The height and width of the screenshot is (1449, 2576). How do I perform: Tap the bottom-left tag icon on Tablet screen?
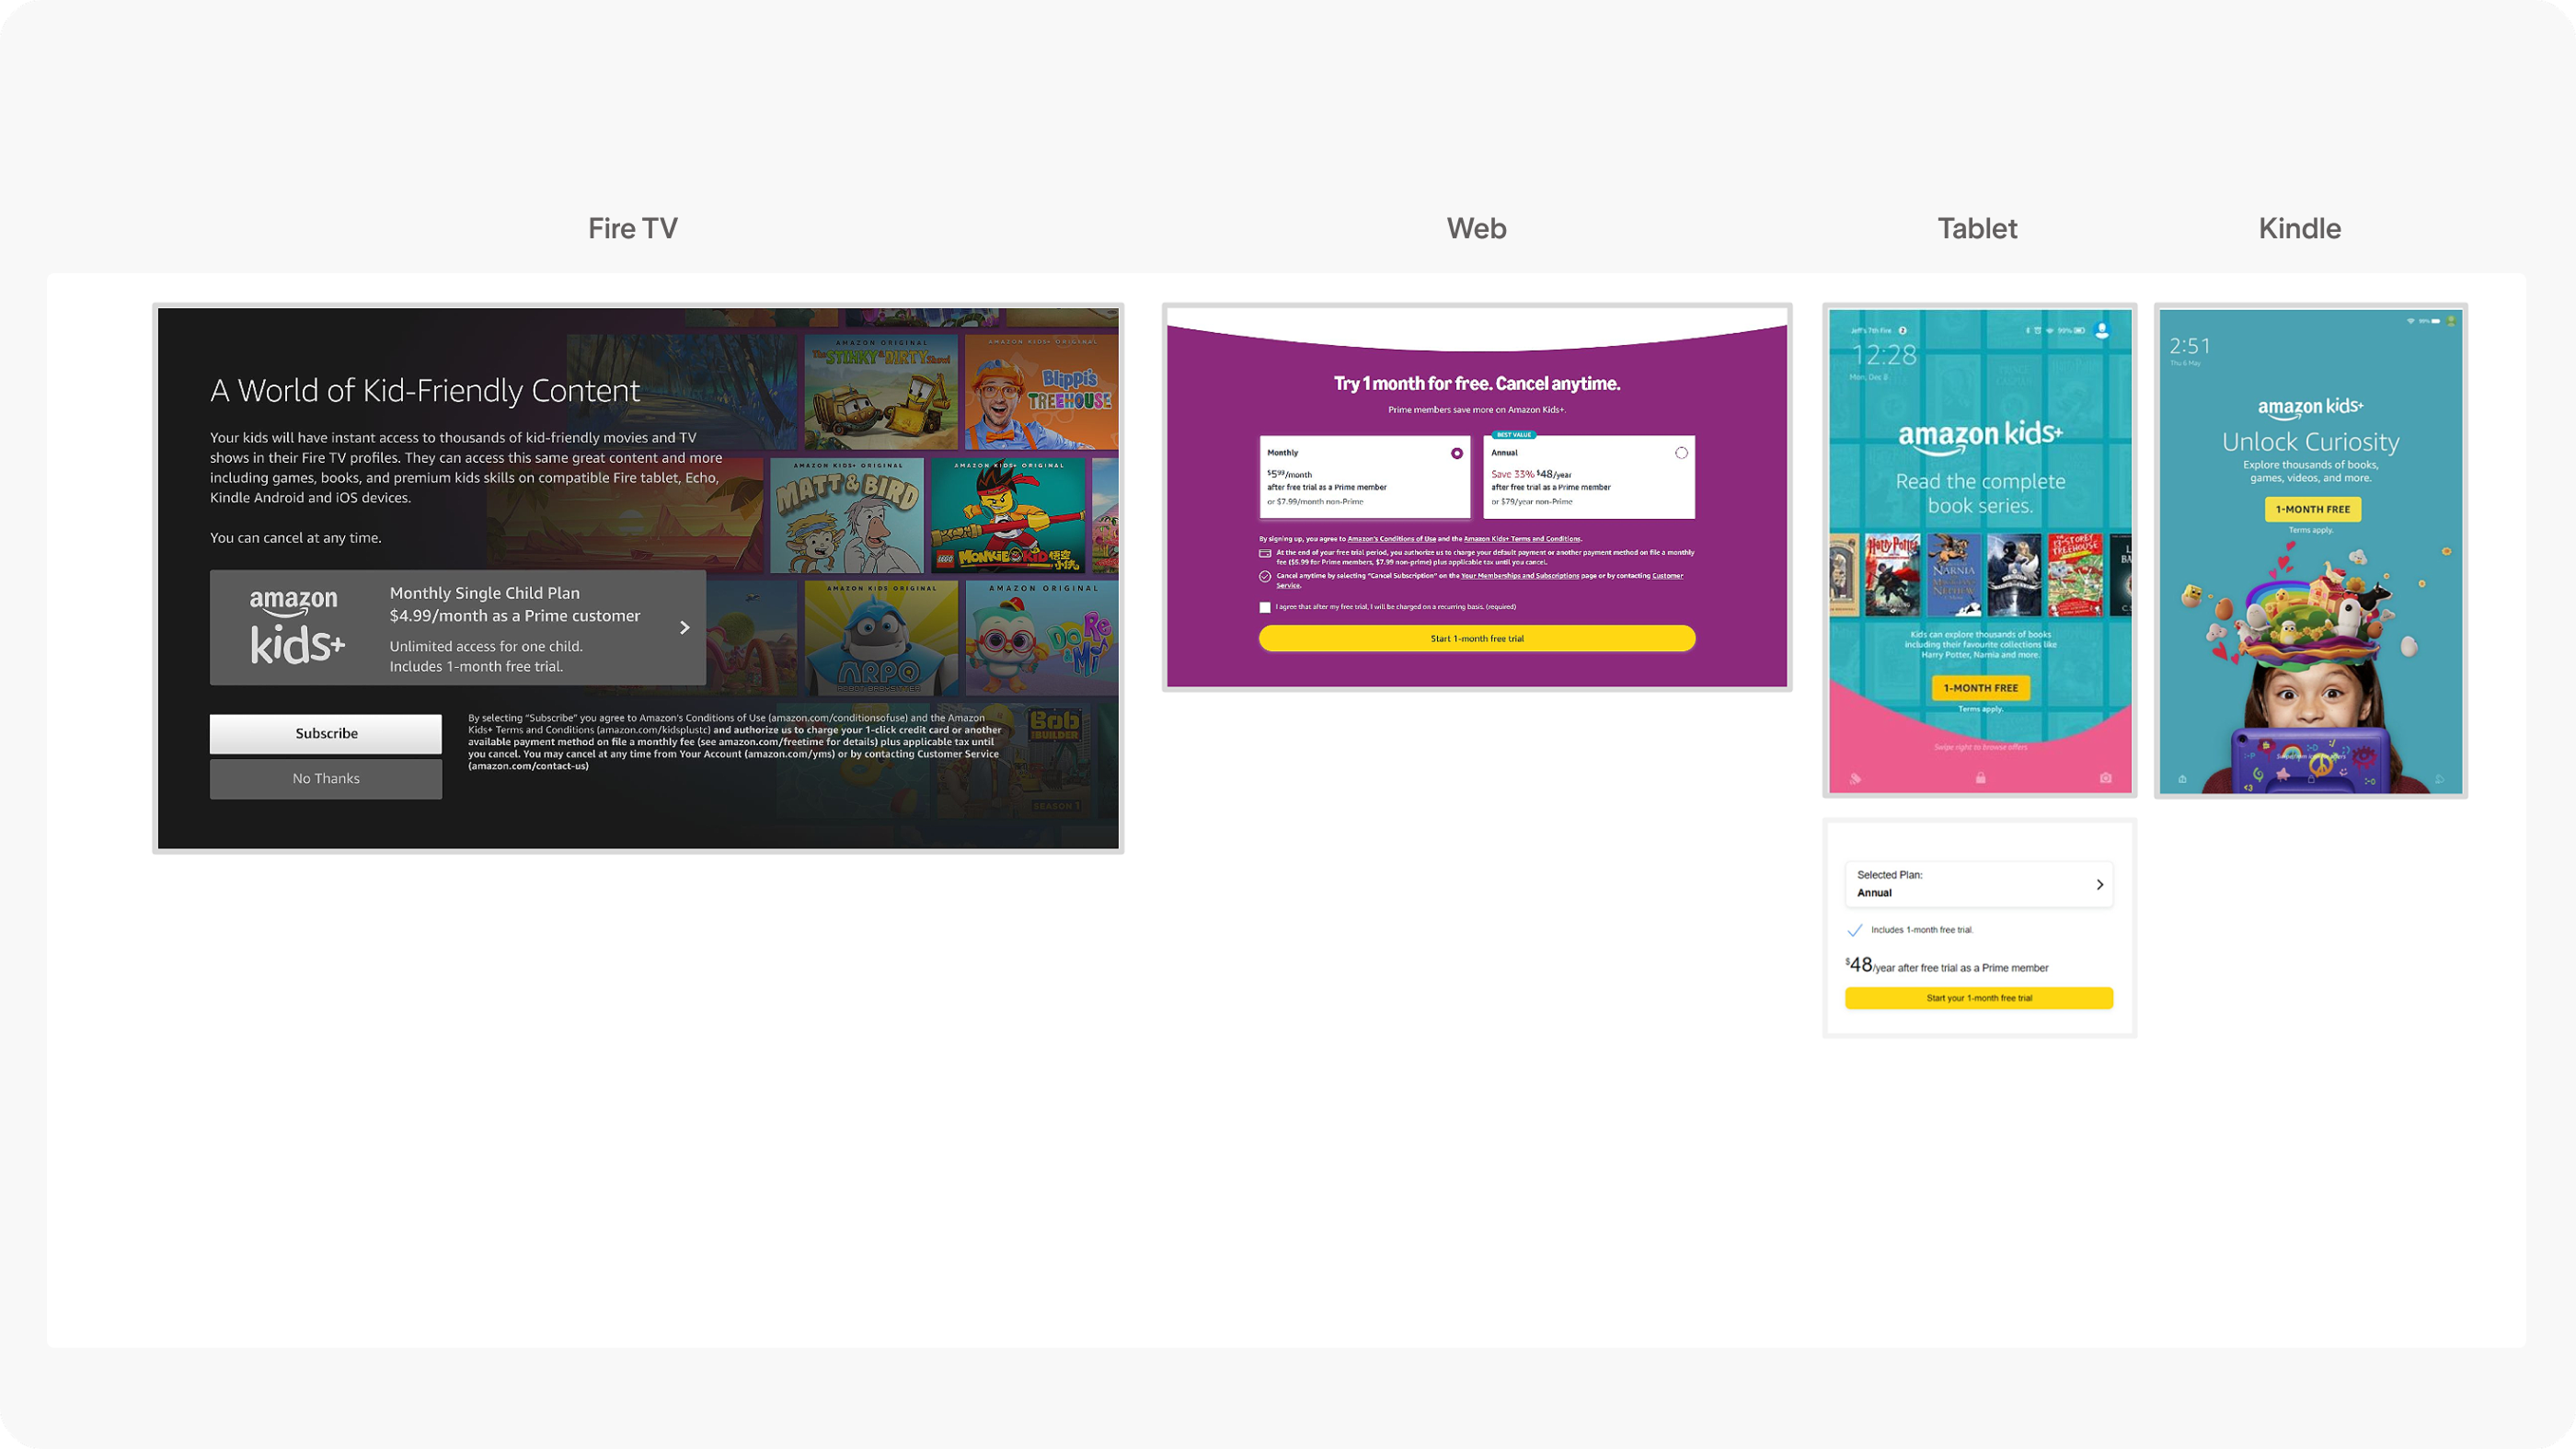pyautogui.click(x=1856, y=778)
